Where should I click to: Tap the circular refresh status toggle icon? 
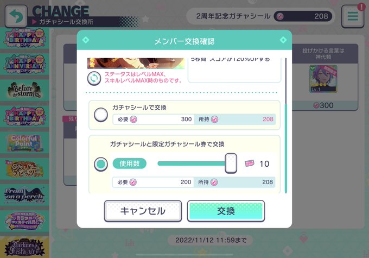(94, 78)
